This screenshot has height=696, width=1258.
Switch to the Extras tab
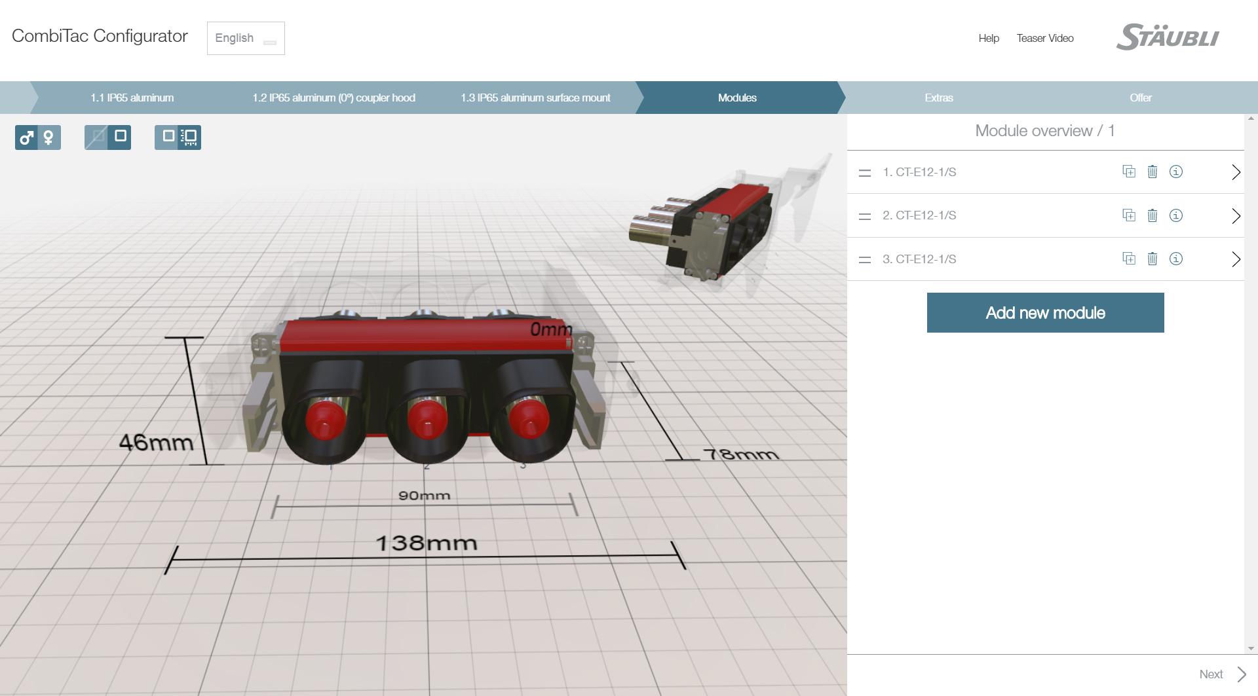pos(939,98)
